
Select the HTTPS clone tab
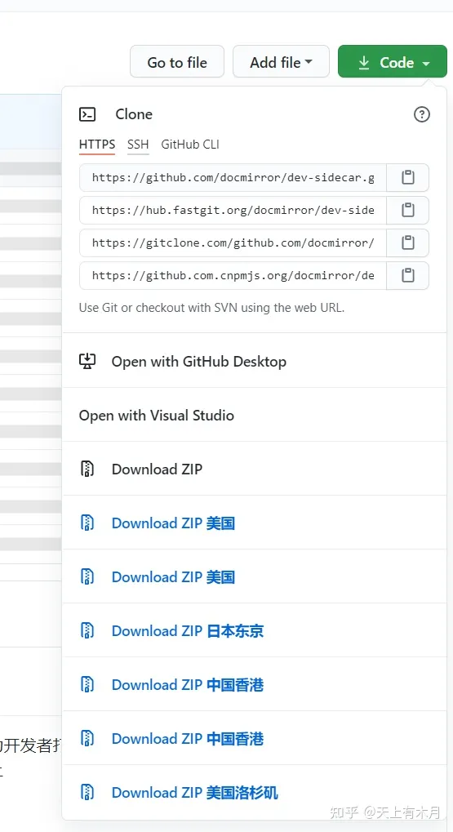(97, 145)
